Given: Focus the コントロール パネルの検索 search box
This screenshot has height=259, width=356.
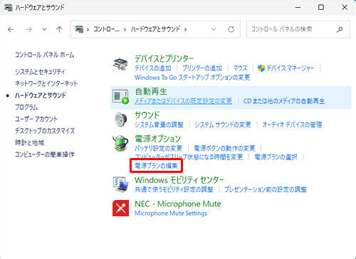Looking at the screenshot, I should pyautogui.click(x=298, y=29).
